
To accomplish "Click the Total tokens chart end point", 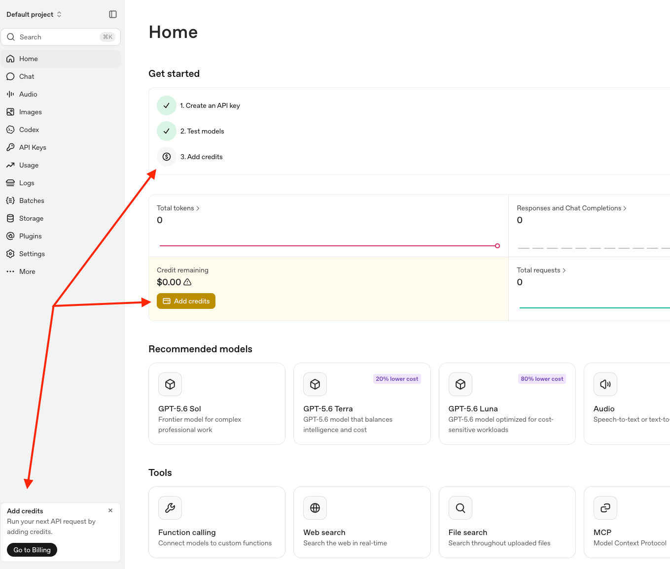I will 497,246.
